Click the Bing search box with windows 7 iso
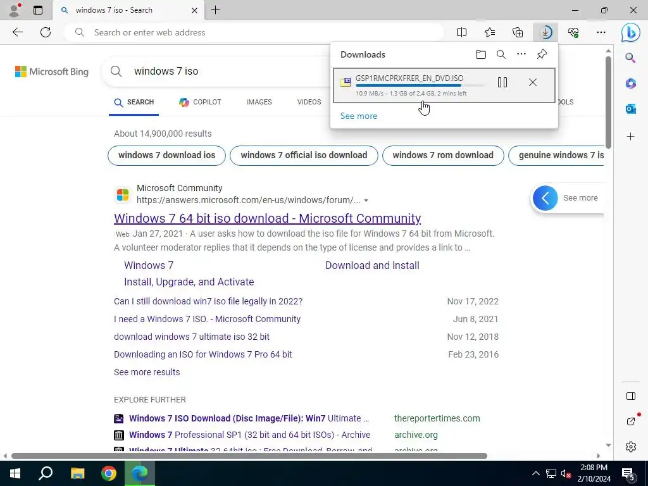This screenshot has width=648, height=486. tap(215, 71)
